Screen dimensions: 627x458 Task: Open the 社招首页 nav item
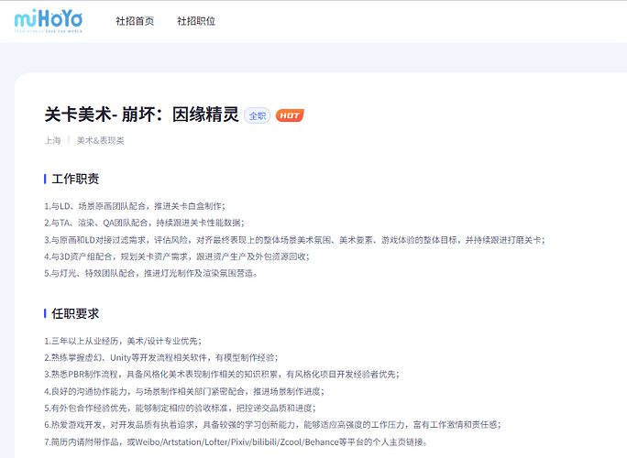135,21
